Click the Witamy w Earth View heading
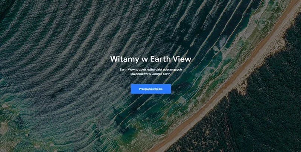Image resolution: width=301 pixels, height=152 pixels. click(x=151, y=59)
